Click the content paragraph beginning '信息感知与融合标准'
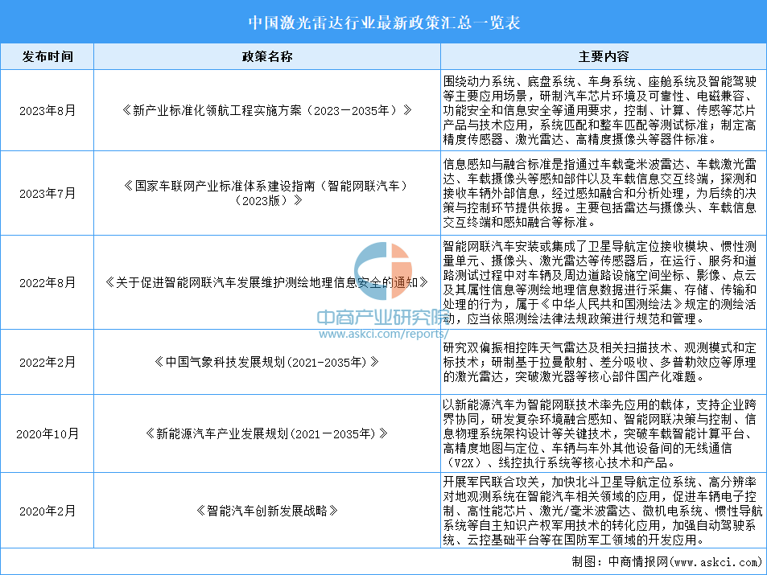The image size is (767, 575). tap(600, 194)
